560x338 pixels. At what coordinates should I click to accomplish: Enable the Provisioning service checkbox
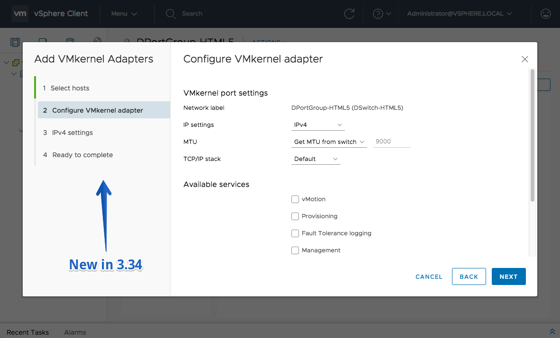tap(295, 216)
